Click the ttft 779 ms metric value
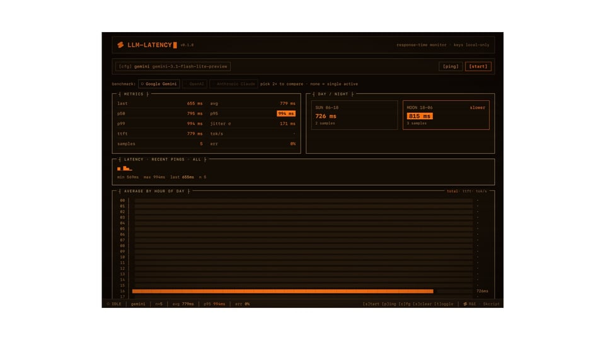605x340 pixels. [195, 133]
